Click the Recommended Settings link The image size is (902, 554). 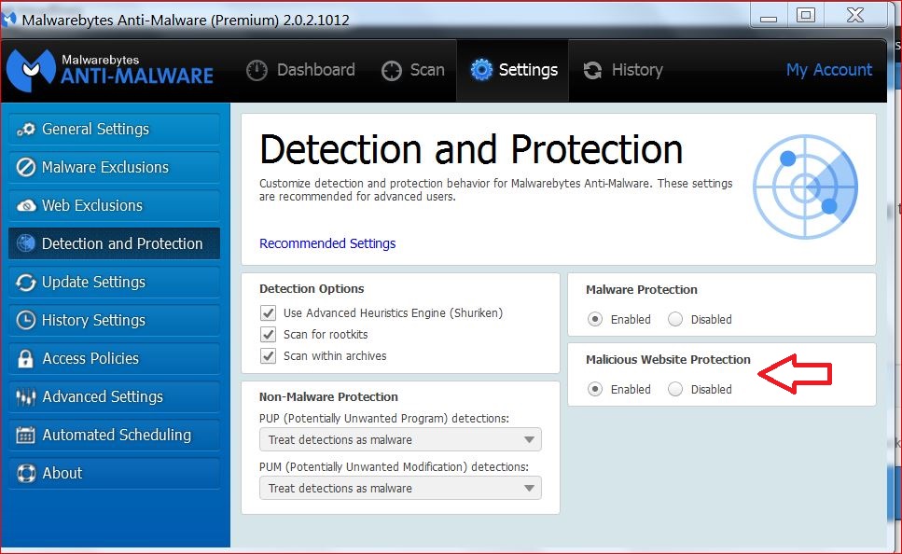[x=327, y=243]
